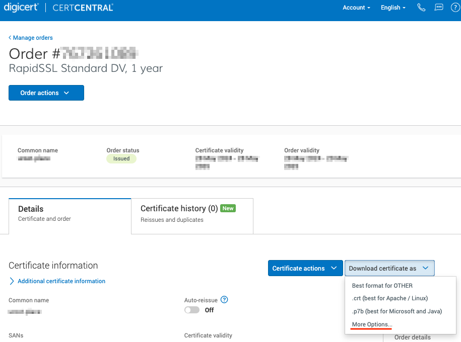Select Best format for OTHER

(382, 286)
